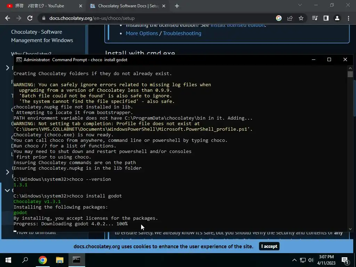Viewport: 356px width, 267px height.
Task: Open File Explorer from taskbar
Action: pos(59,260)
